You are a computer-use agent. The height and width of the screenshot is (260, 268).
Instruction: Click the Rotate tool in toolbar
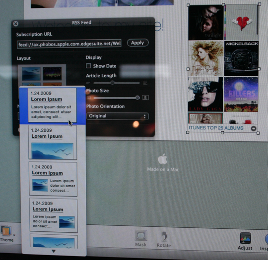164,239
